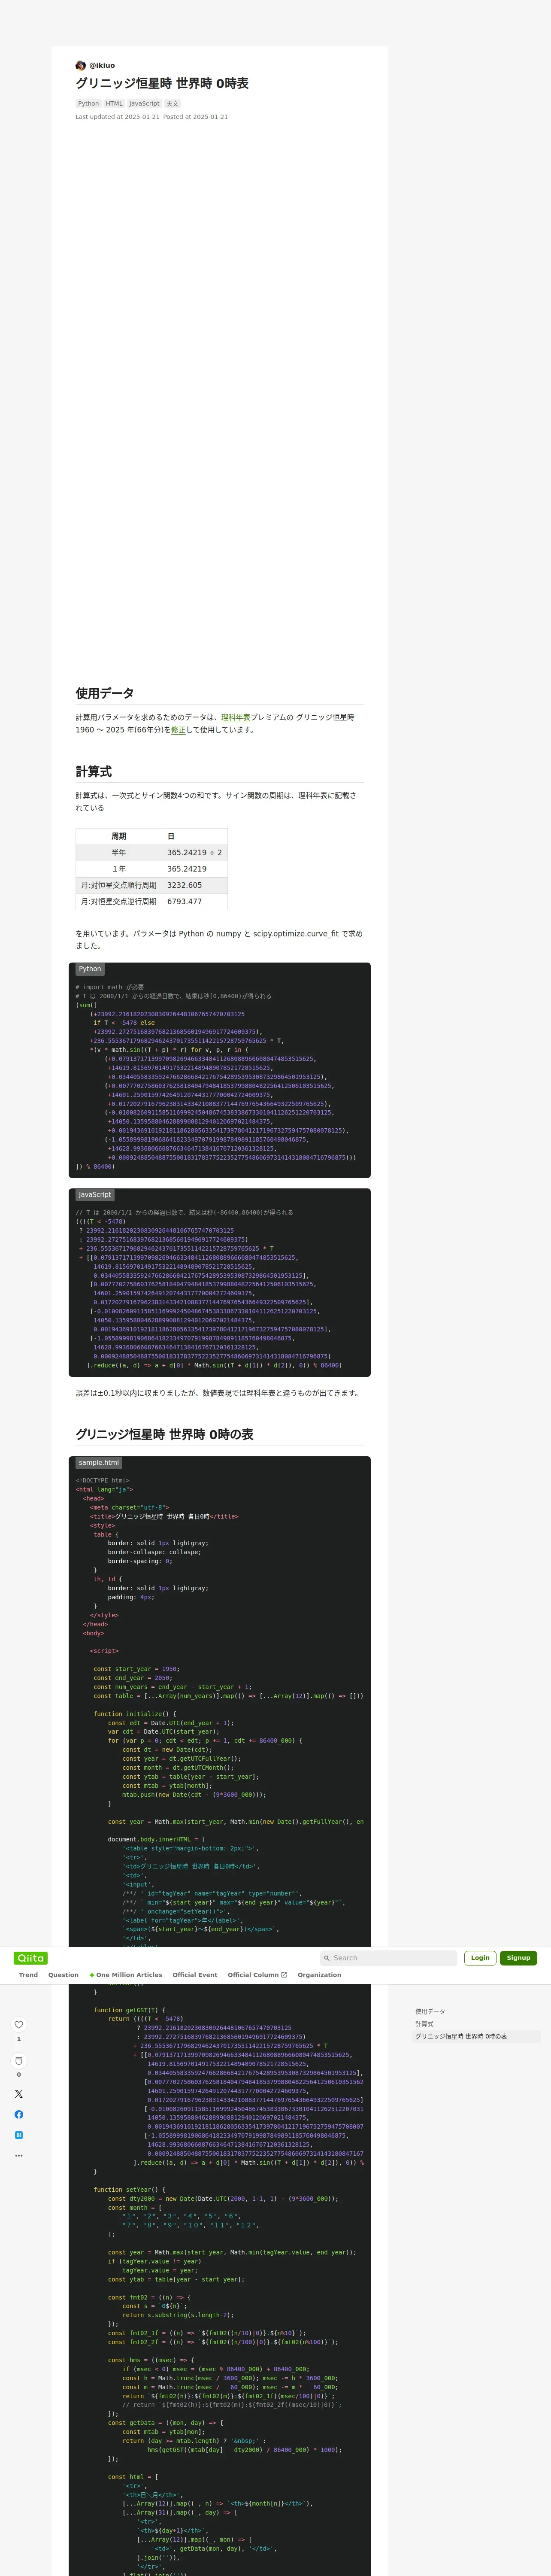Share the article on X

pyautogui.click(x=18, y=2093)
